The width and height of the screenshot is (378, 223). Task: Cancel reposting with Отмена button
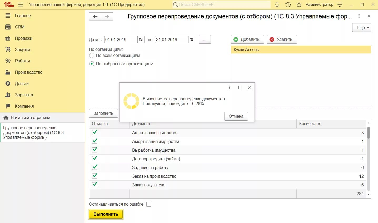(236, 116)
